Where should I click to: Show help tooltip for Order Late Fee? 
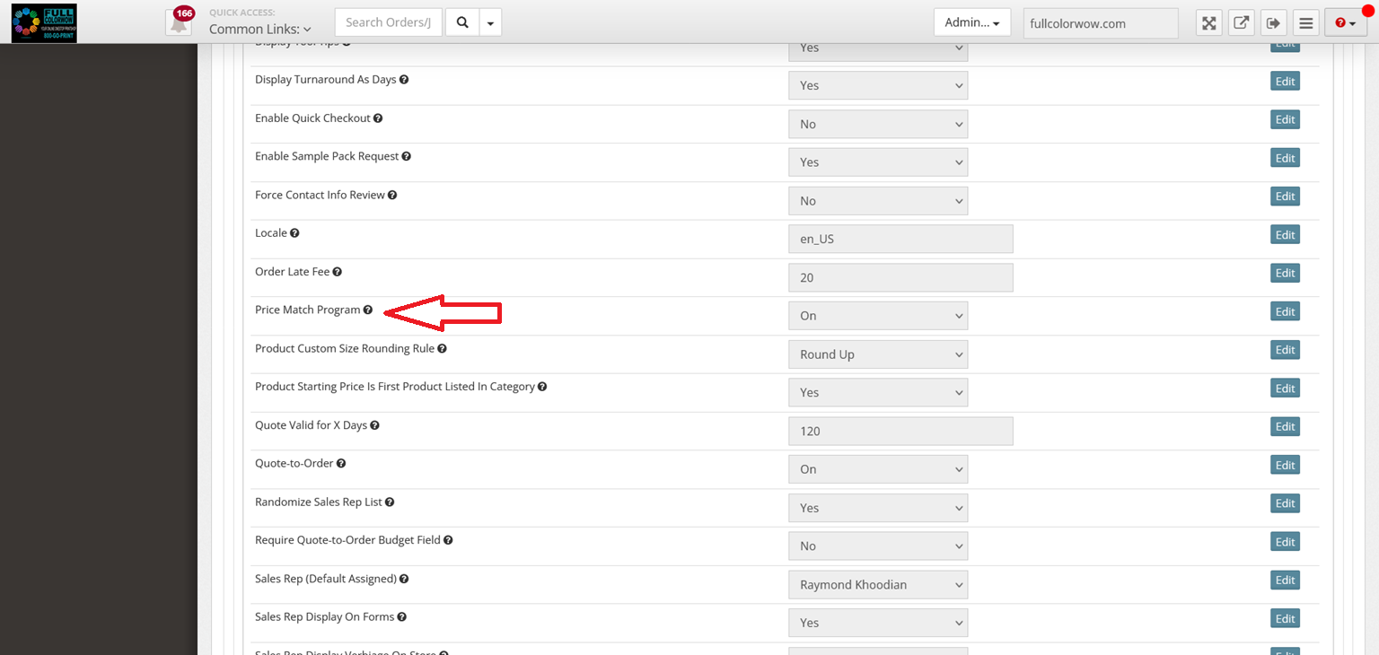pos(338,272)
